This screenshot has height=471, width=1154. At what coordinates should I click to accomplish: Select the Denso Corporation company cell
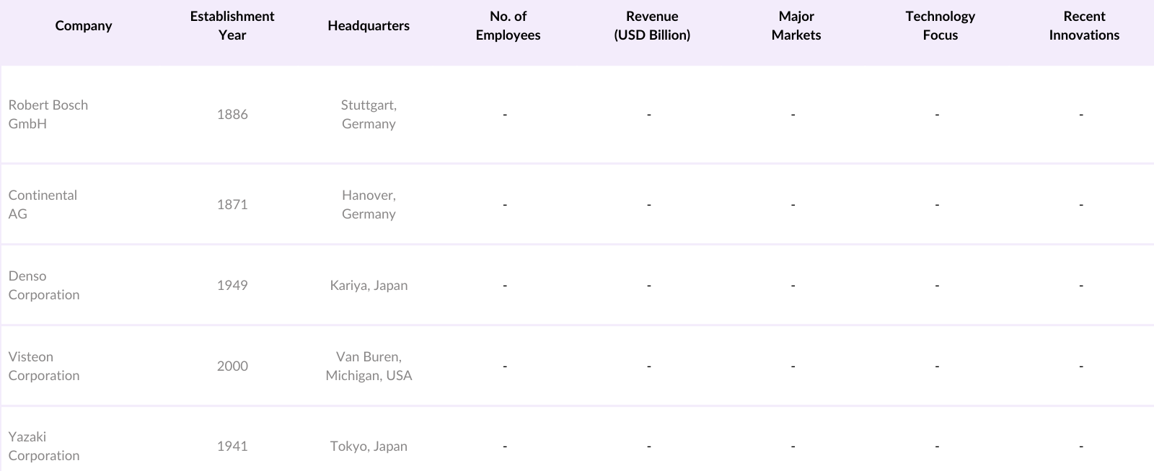44,285
